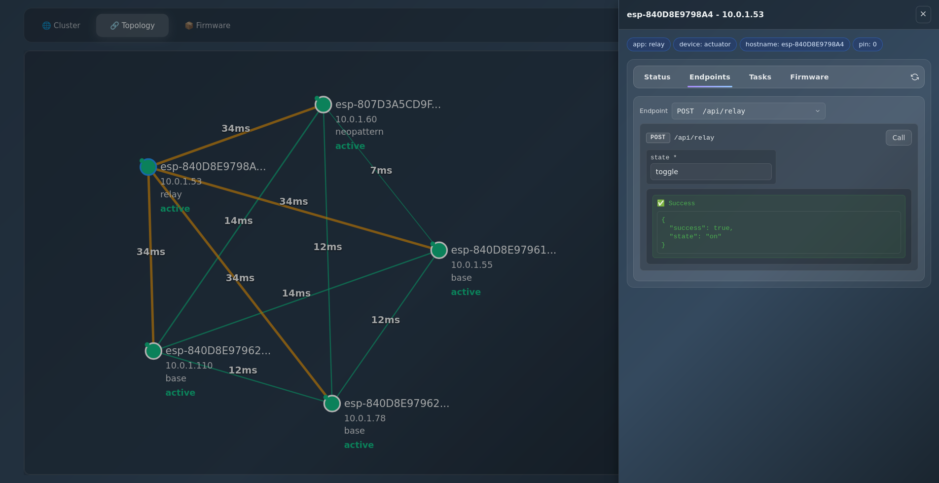Open the Status tab in device panel
939x483 pixels.
point(657,77)
